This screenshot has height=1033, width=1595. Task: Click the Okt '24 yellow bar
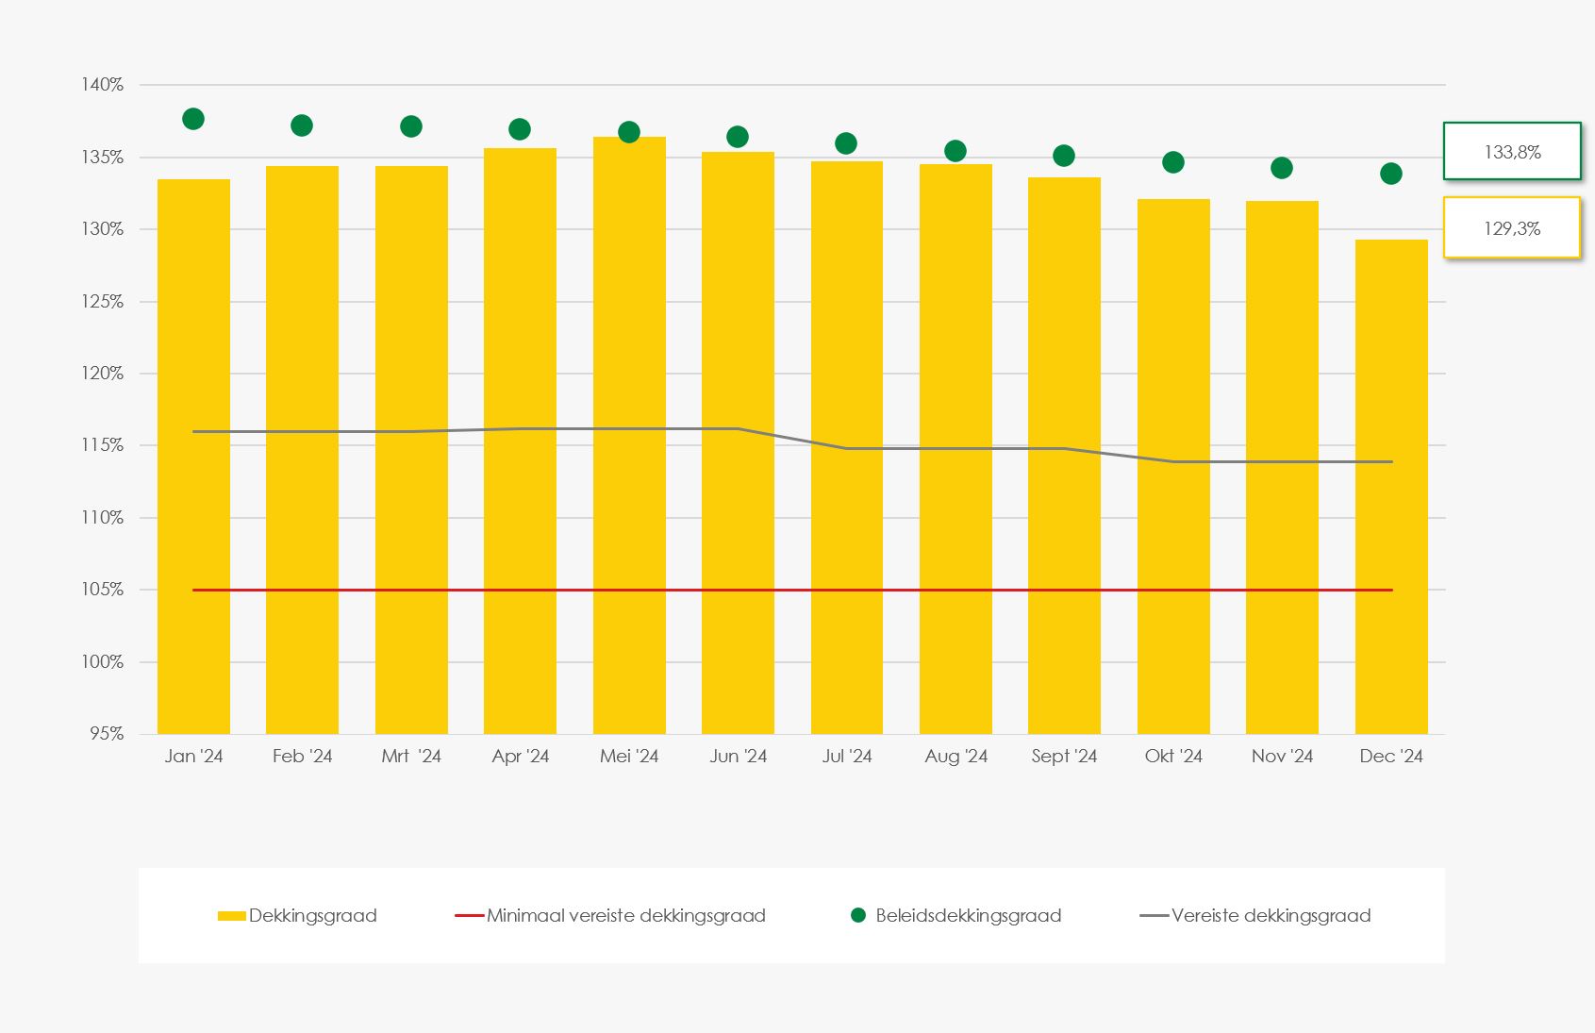1173,466
